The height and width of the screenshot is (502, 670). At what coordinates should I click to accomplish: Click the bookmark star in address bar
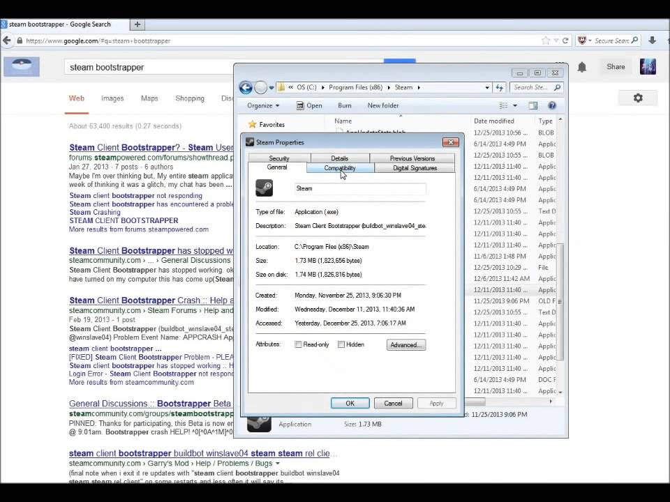[546, 40]
